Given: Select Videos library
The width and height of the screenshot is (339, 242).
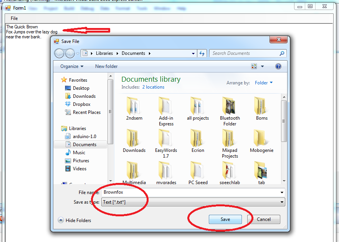Looking at the screenshot, I should click(x=76, y=169).
